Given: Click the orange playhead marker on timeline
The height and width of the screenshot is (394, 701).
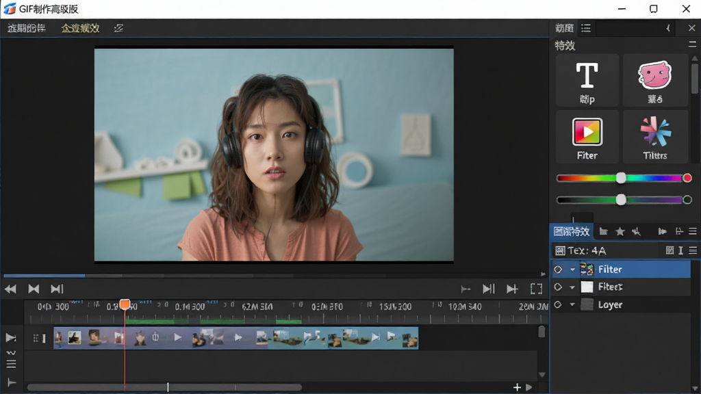Looking at the screenshot, I should [125, 304].
